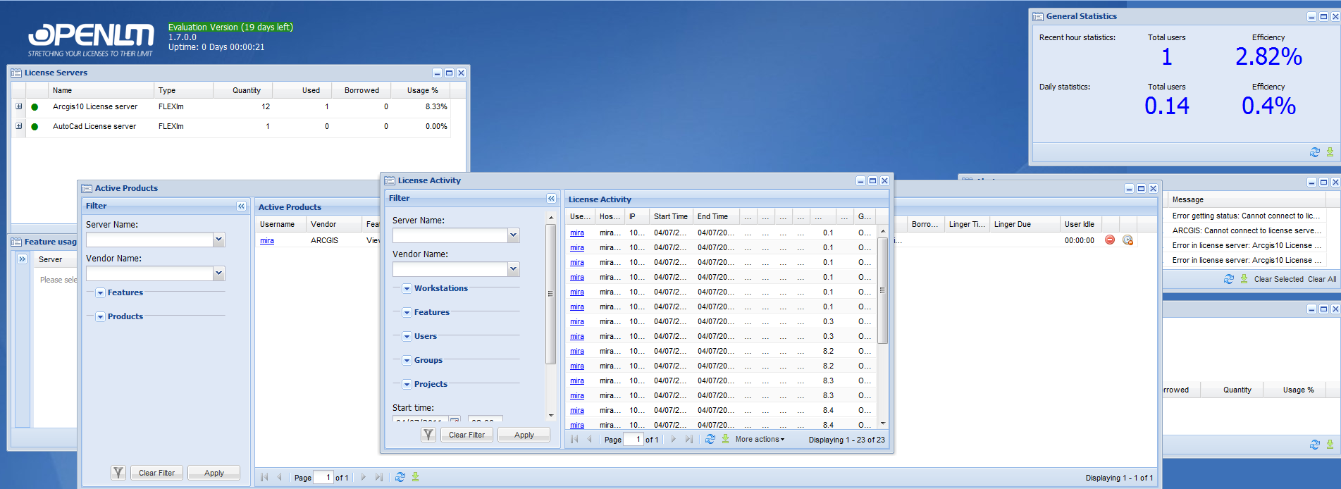Expand the Feature usage side panel

point(23,259)
